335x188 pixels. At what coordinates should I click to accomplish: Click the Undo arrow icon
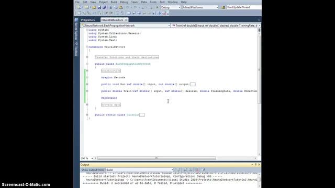[128, 7]
